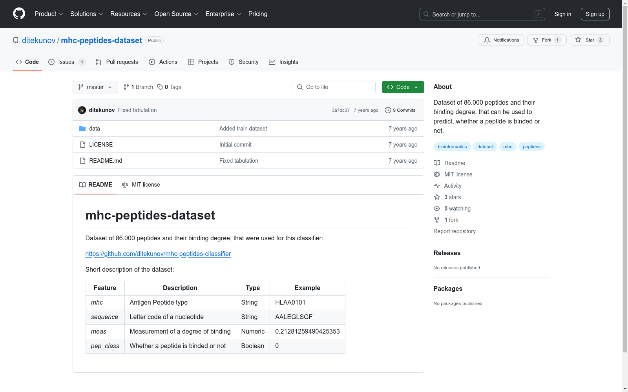Open the Added train dataset commit message
Viewport: 628px width, 392px height.
tap(243, 129)
